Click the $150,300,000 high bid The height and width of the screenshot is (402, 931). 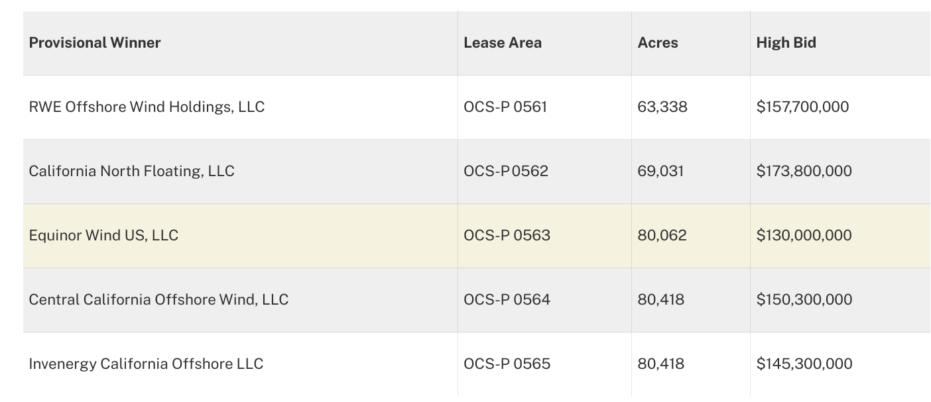[804, 300]
